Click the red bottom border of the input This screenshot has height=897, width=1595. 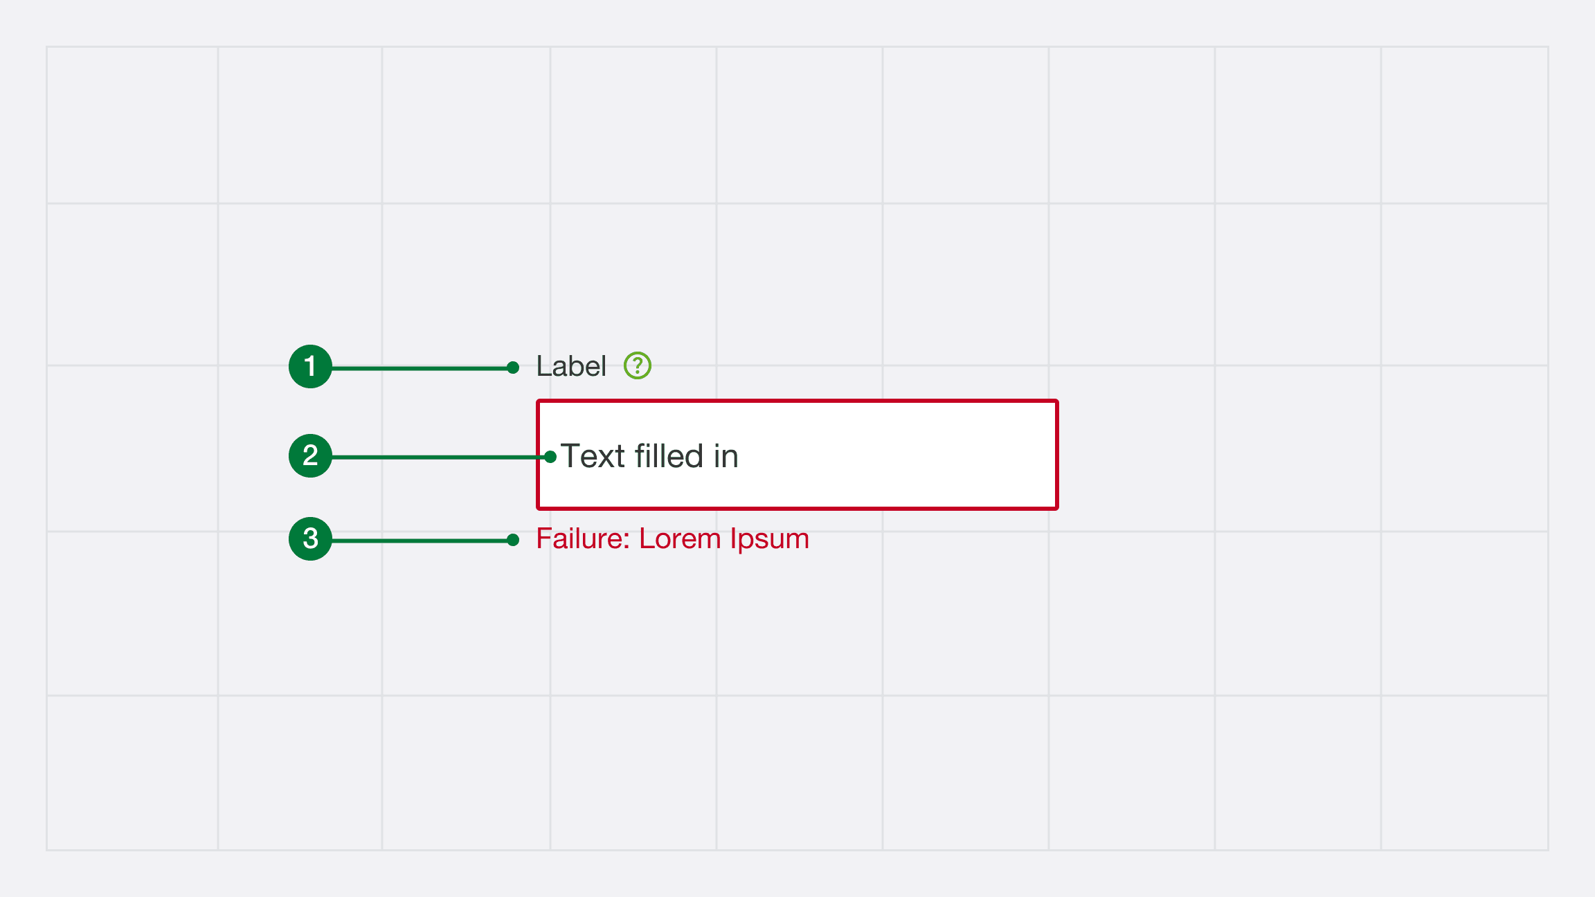pyautogui.click(x=797, y=508)
